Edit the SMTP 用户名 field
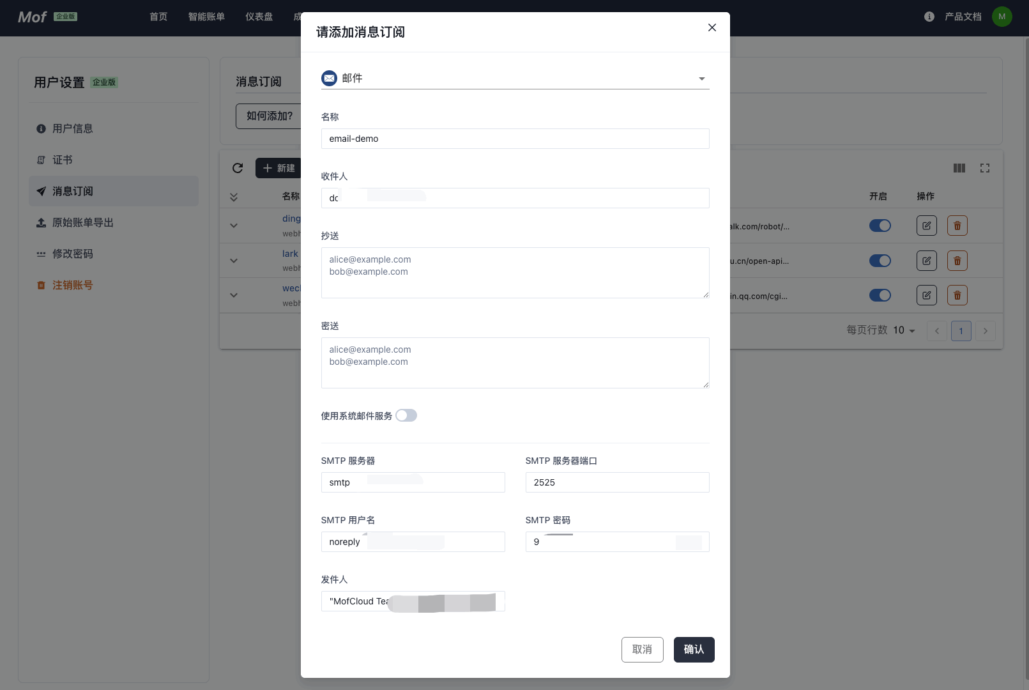The image size is (1029, 690). point(413,542)
